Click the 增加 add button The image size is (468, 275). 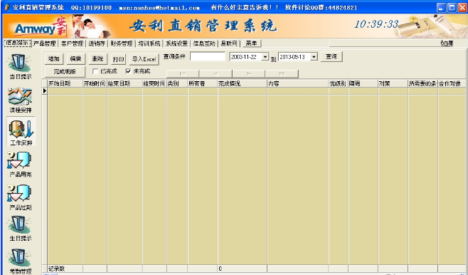click(x=54, y=59)
